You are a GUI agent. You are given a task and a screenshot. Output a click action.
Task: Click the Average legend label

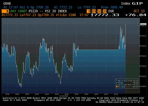120,83
